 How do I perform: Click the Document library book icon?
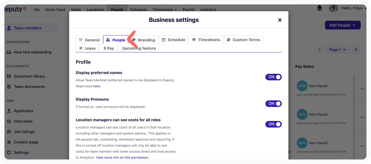(x=9, y=76)
